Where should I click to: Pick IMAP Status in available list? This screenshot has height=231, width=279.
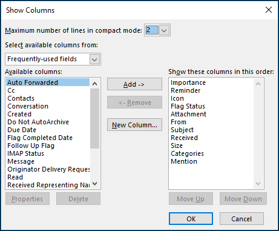click(x=25, y=153)
